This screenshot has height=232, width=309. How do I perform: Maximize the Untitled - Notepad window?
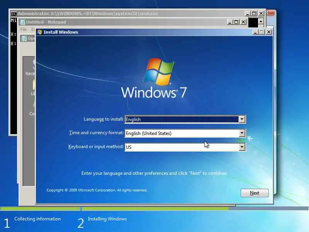236,22
